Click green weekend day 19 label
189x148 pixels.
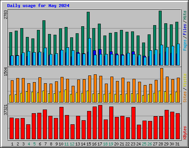coord(111,144)
